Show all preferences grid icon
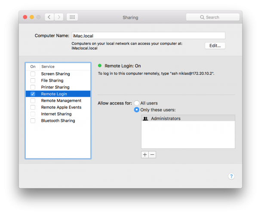Screen dimensions: 261x215 coord(72,17)
